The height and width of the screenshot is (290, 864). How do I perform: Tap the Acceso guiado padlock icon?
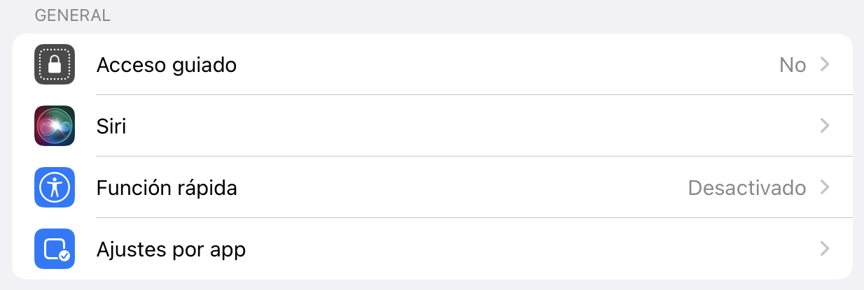click(55, 64)
